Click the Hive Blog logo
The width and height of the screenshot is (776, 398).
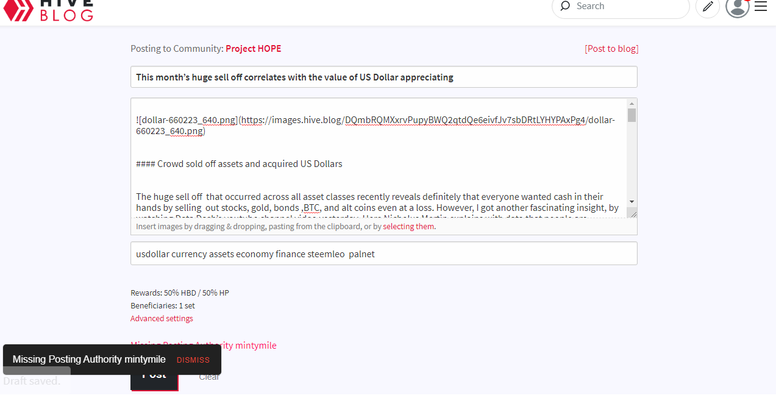49,9
